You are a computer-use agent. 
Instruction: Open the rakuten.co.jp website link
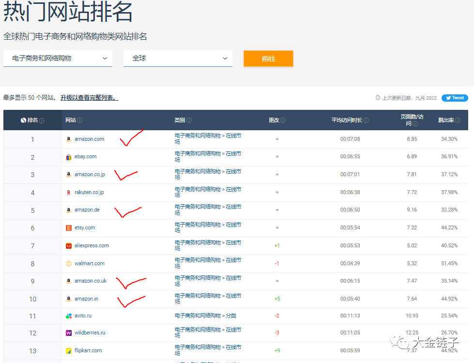click(89, 192)
